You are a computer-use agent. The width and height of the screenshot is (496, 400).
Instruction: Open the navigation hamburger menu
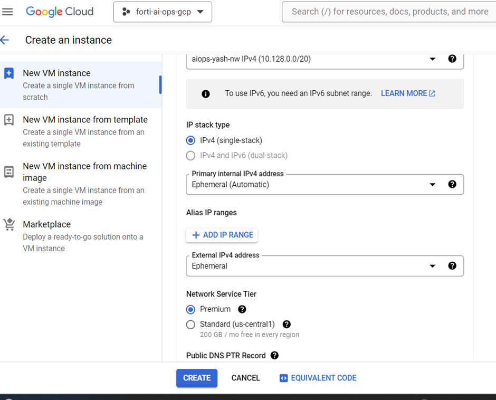[x=8, y=12]
